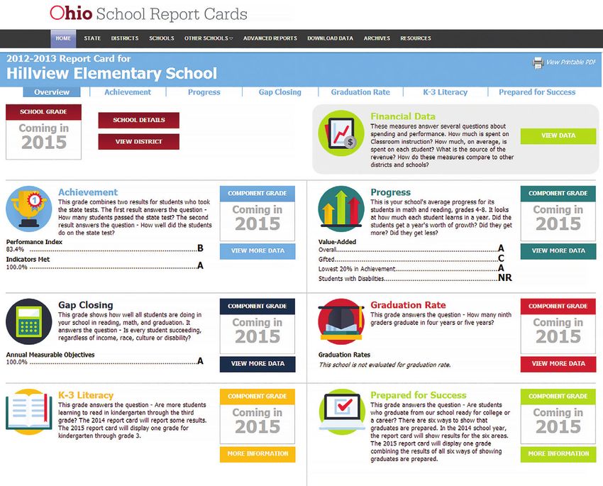
Task: Switch to the Achievement tab
Action: pyautogui.click(x=128, y=92)
